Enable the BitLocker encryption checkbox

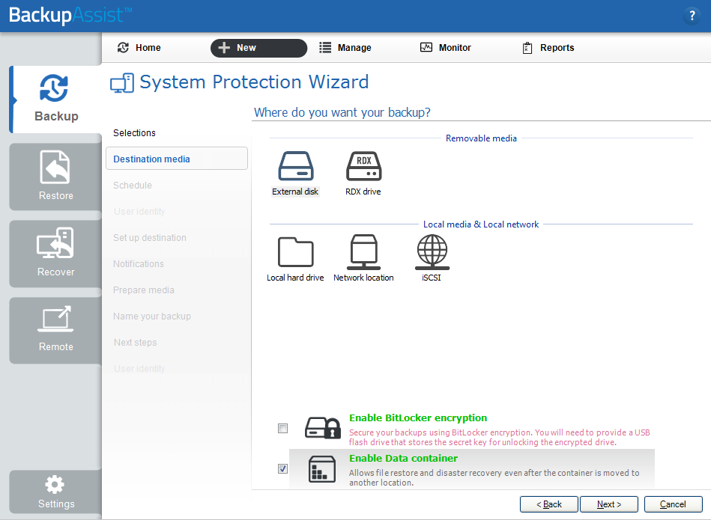[x=282, y=429]
